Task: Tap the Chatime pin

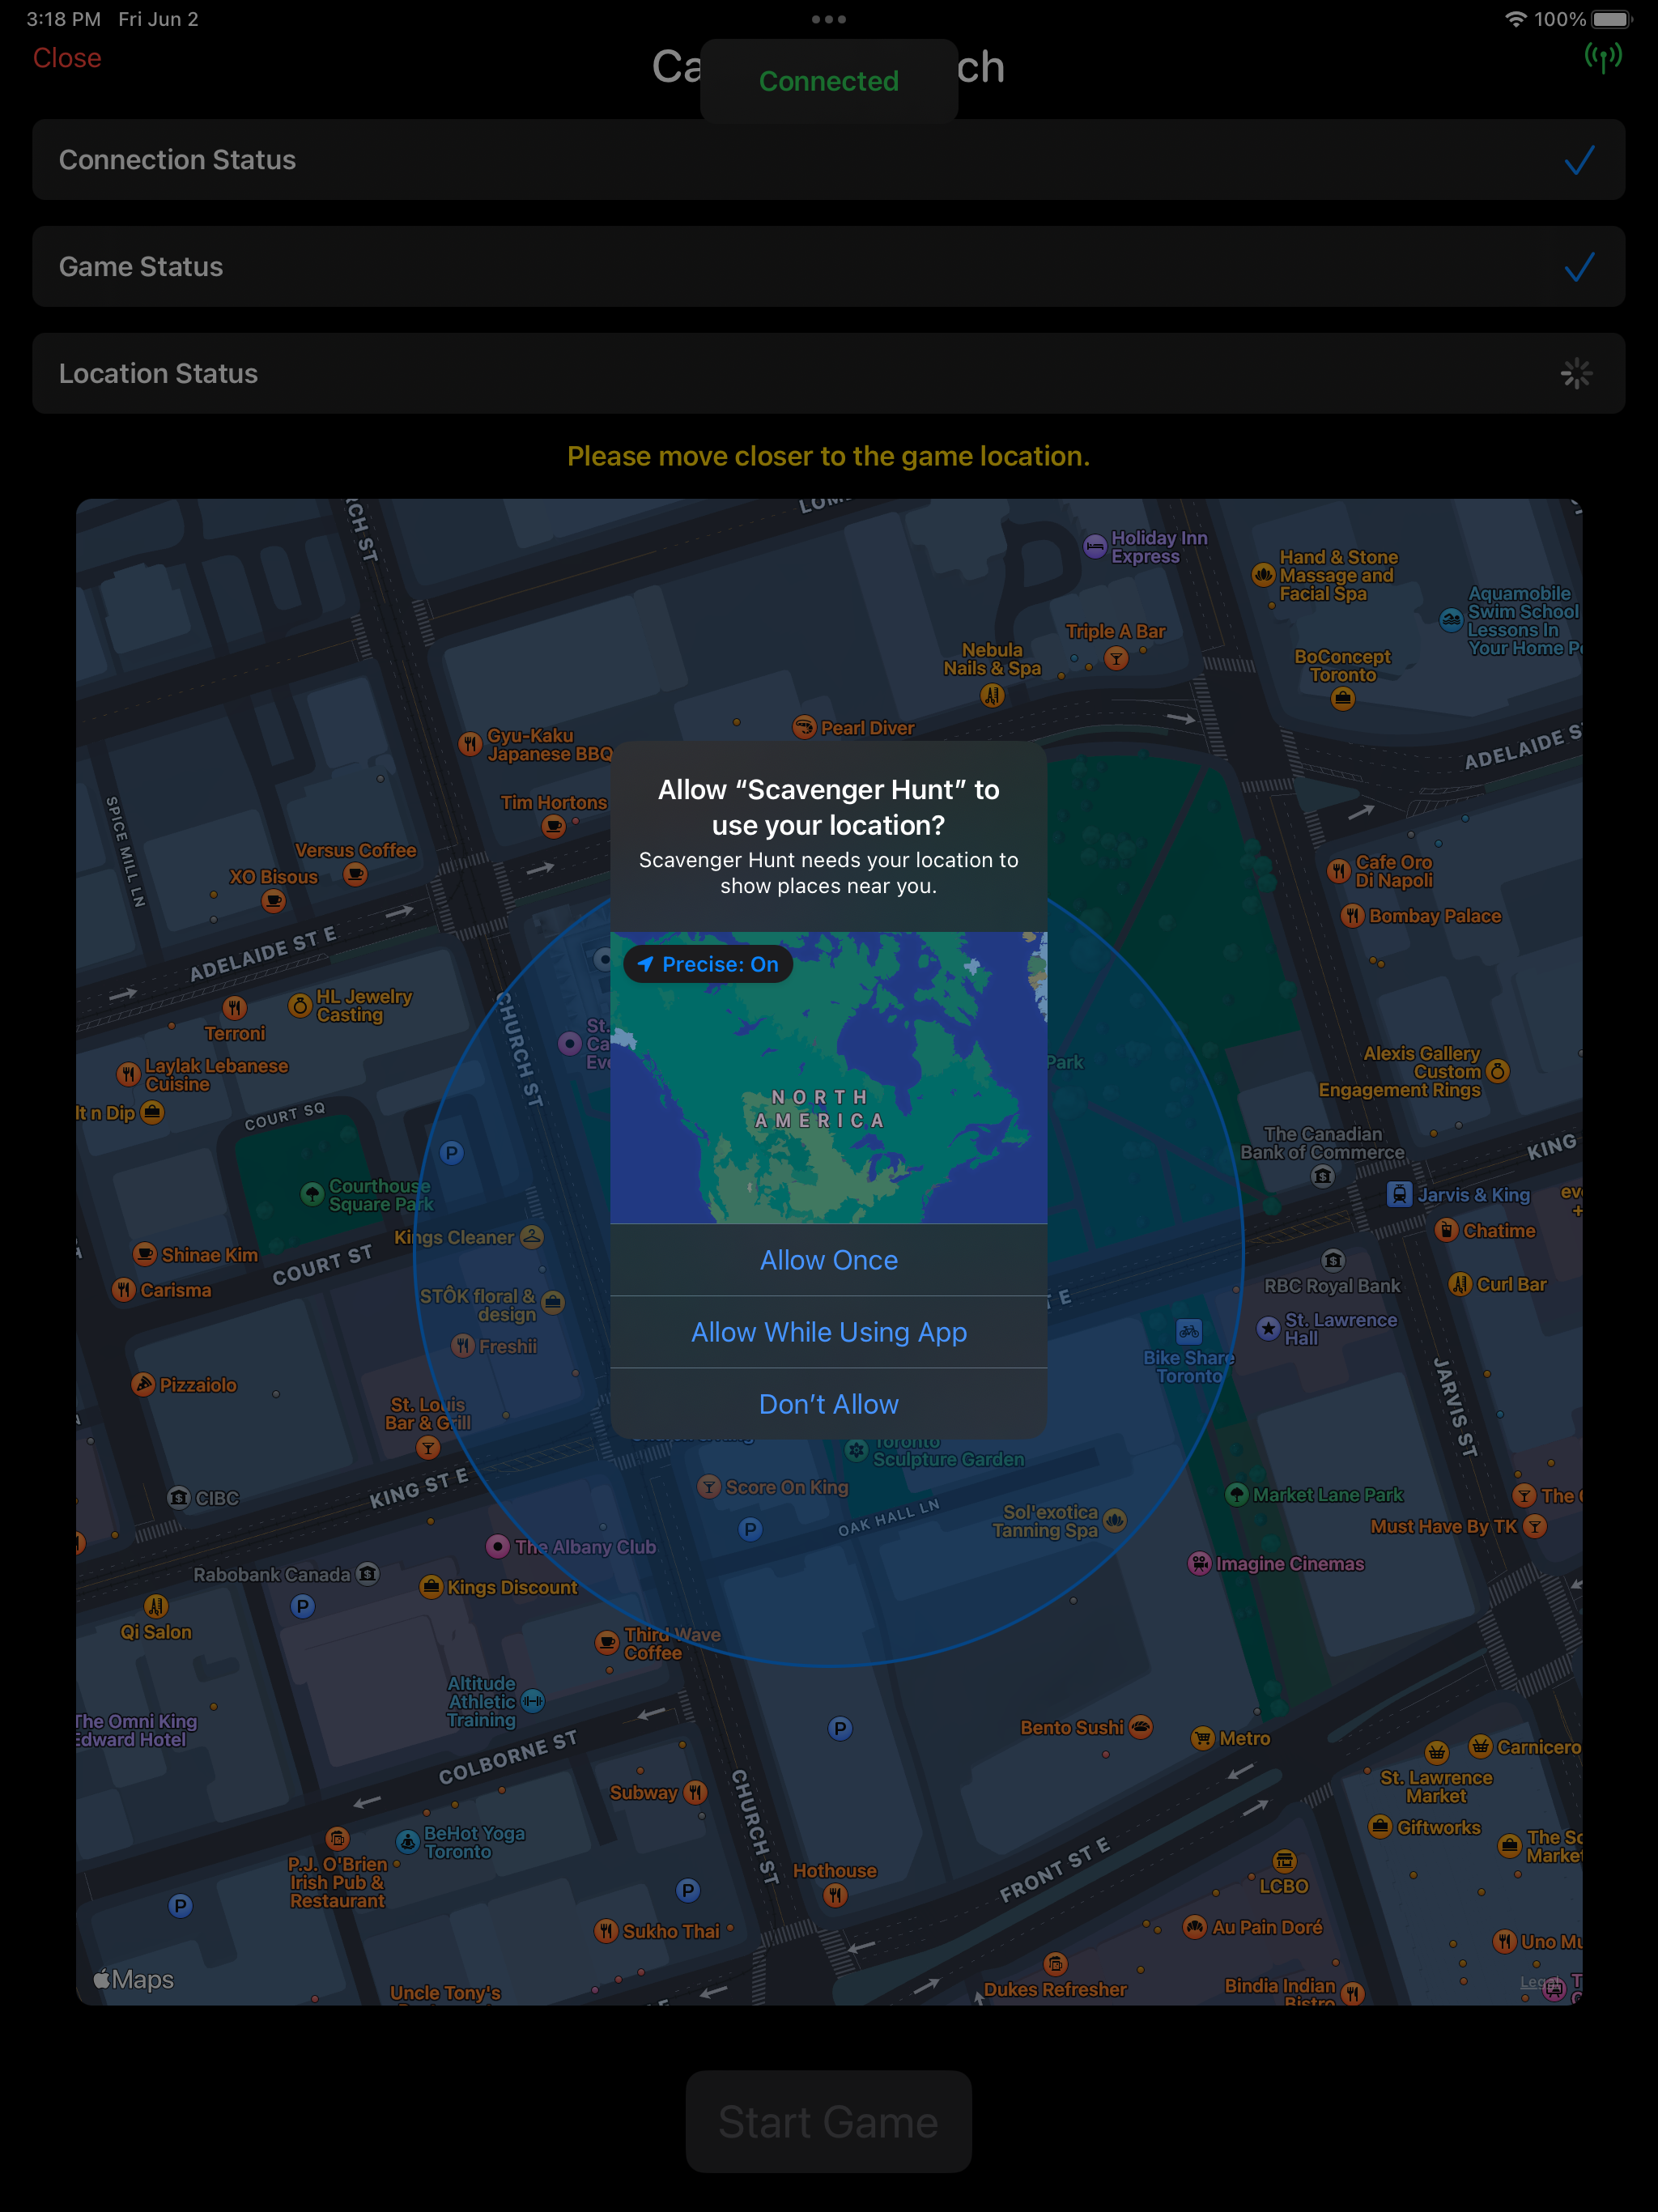Action: coord(1446,1230)
